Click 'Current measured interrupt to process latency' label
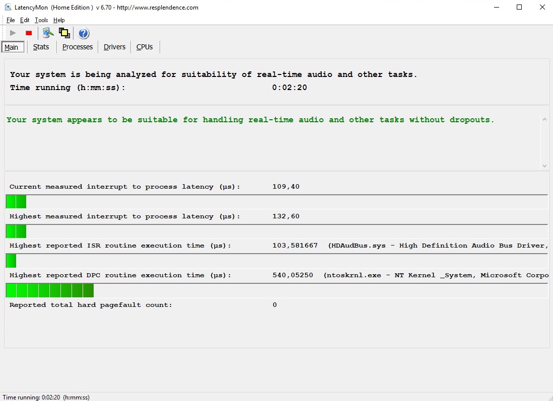Image resolution: width=553 pixels, height=401 pixels. coord(124,187)
